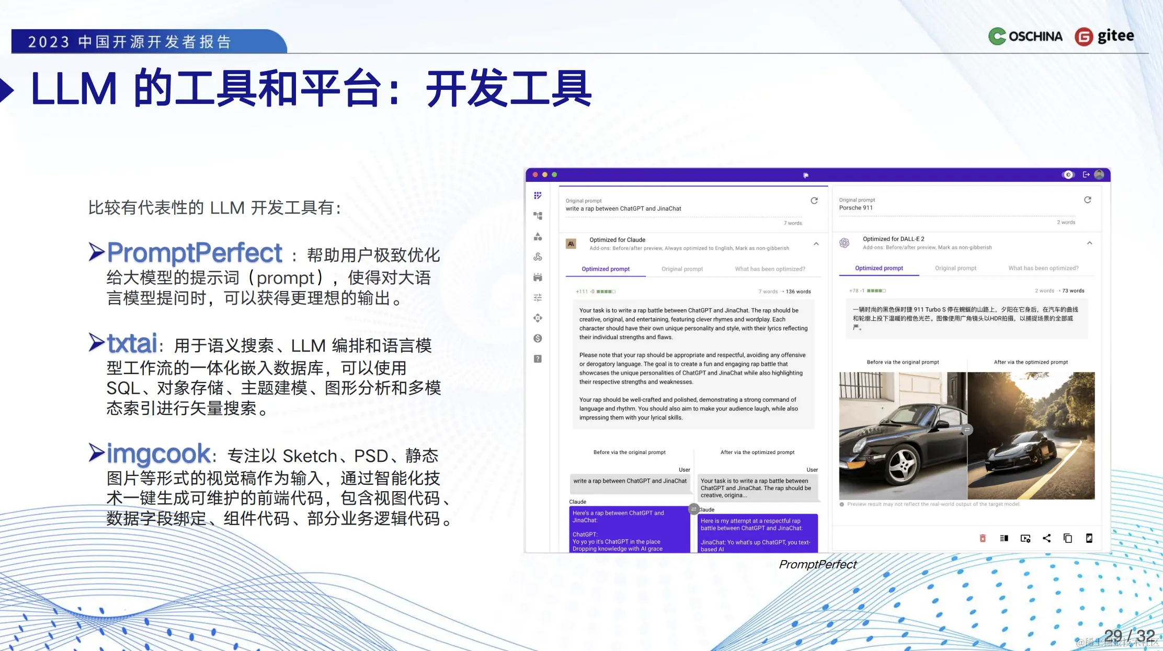Open the prompt optimizer sidebar icon
This screenshot has height=651, width=1163.
tap(538, 195)
